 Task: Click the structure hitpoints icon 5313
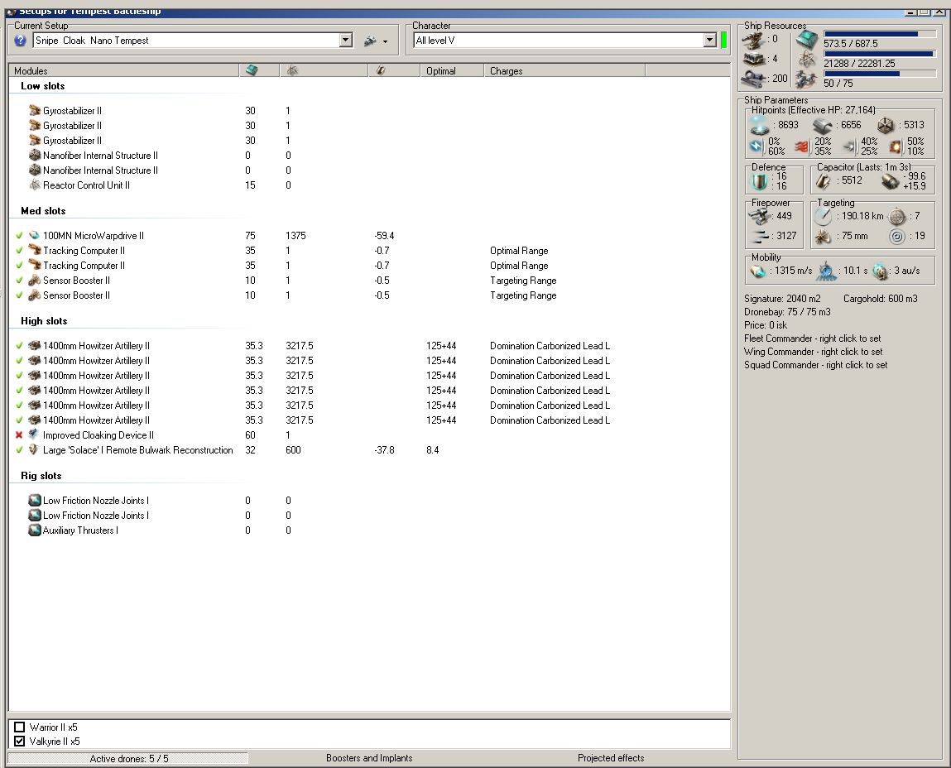tap(886, 126)
